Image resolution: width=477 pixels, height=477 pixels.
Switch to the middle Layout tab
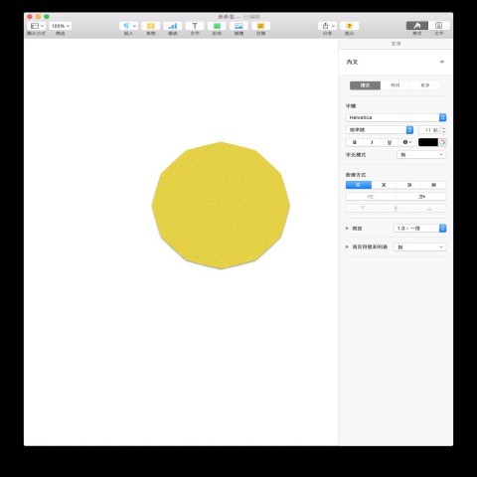click(395, 85)
